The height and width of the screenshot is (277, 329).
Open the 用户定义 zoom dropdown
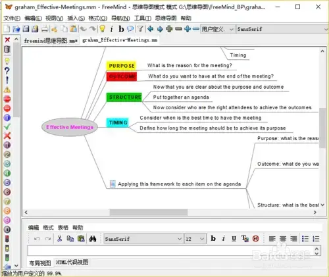point(217,29)
